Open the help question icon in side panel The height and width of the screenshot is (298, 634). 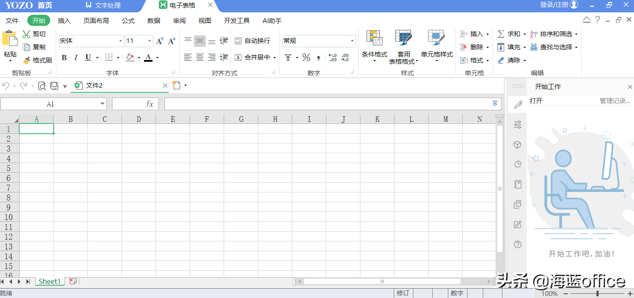[x=518, y=244]
